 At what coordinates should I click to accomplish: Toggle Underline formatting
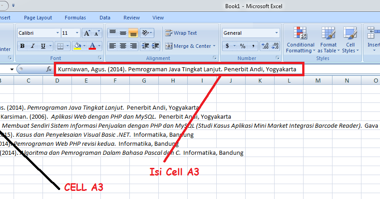43,46
